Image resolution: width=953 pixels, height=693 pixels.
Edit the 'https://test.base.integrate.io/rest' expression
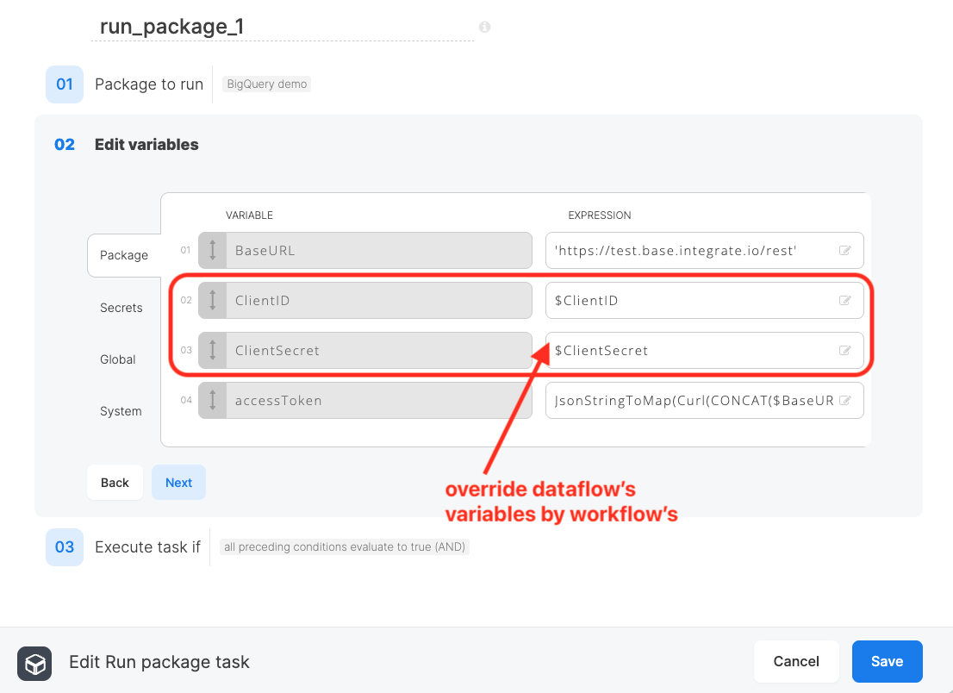pos(705,251)
